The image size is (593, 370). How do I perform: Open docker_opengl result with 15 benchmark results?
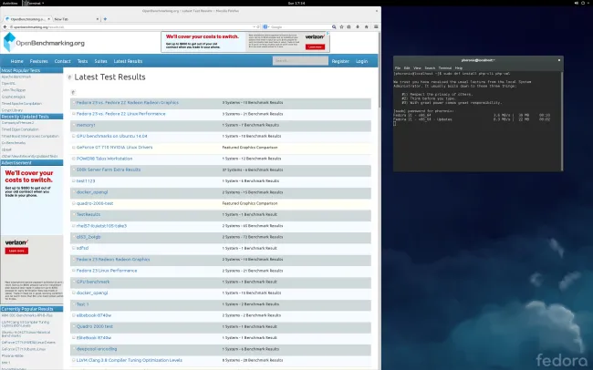[x=92, y=192]
